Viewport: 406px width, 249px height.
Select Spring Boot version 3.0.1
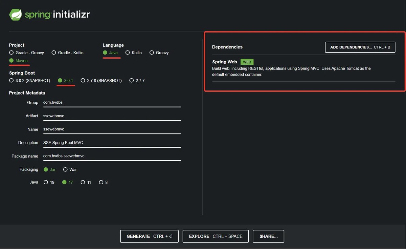click(x=66, y=81)
